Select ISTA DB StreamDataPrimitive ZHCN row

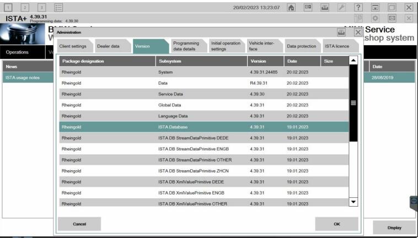pos(204,171)
